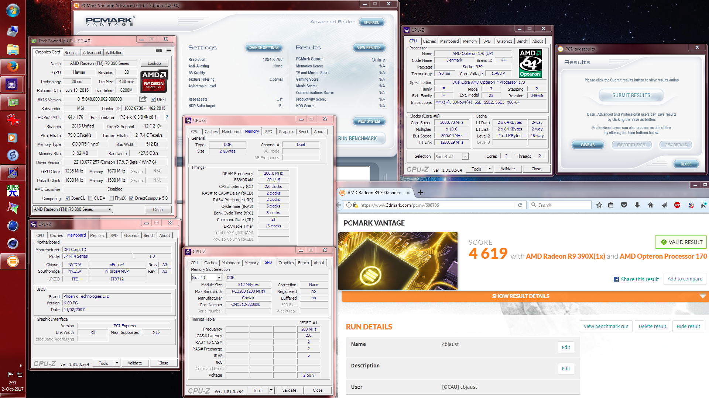Click Save As in PCMark results
This screenshot has height=398, width=709.
[x=588, y=145]
